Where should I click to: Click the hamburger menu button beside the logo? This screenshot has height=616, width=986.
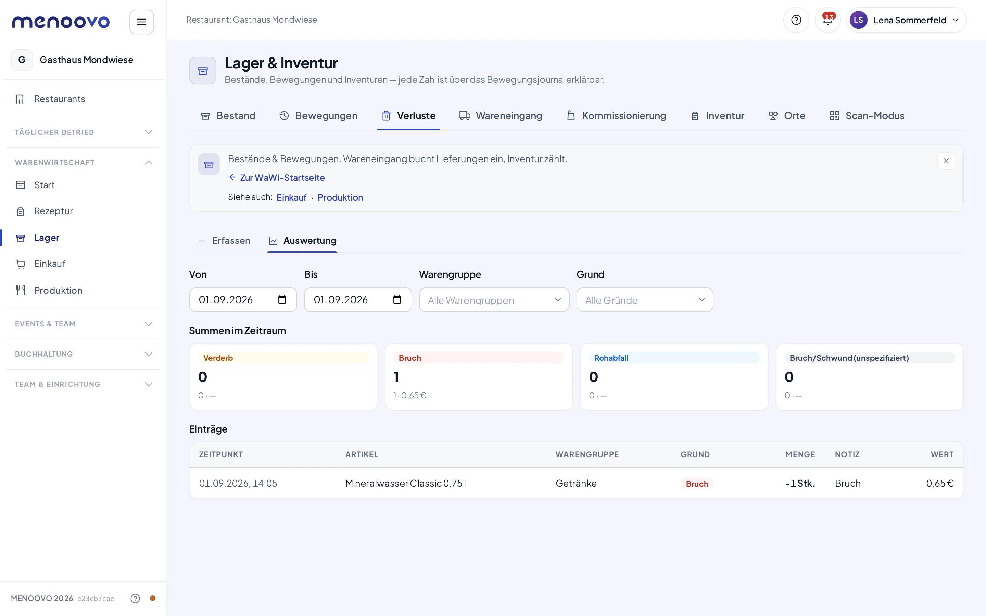[x=141, y=22]
